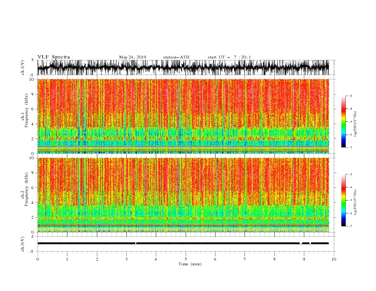376x291 pixels.
Task: Click time axis tick label "9"
Action: coord(304,259)
